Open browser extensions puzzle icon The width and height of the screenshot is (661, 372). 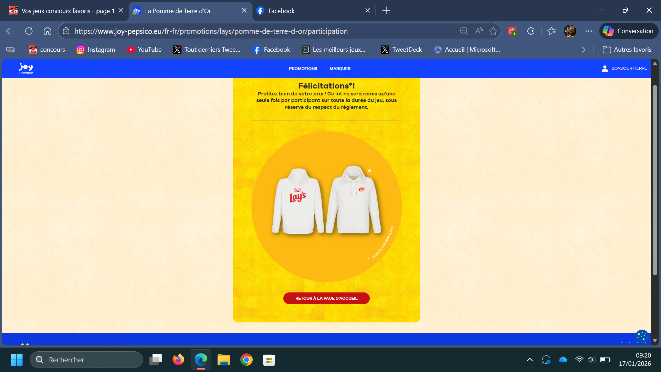(531, 31)
